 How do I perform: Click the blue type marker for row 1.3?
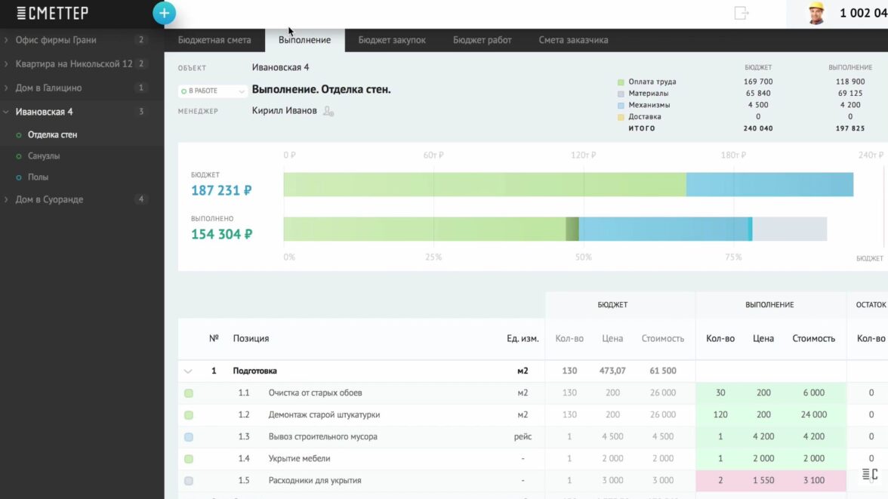189,437
